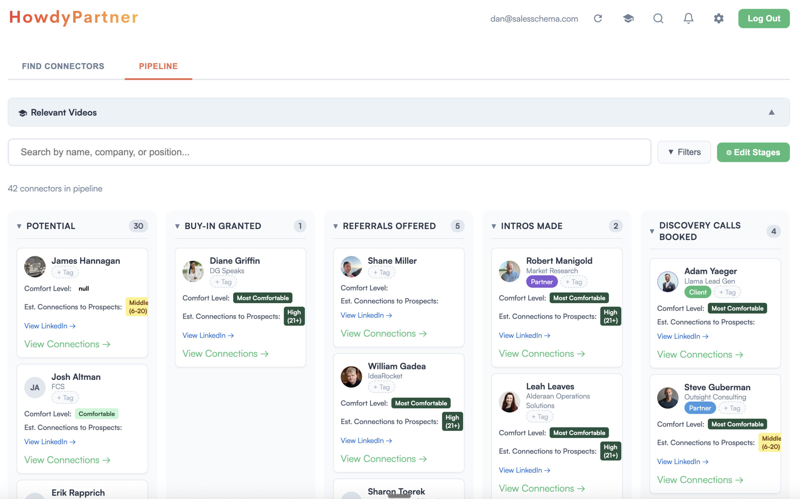Click the search magnifier icon near the bell
Image resolution: width=800 pixels, height=499 pixels.
[658, 18]
